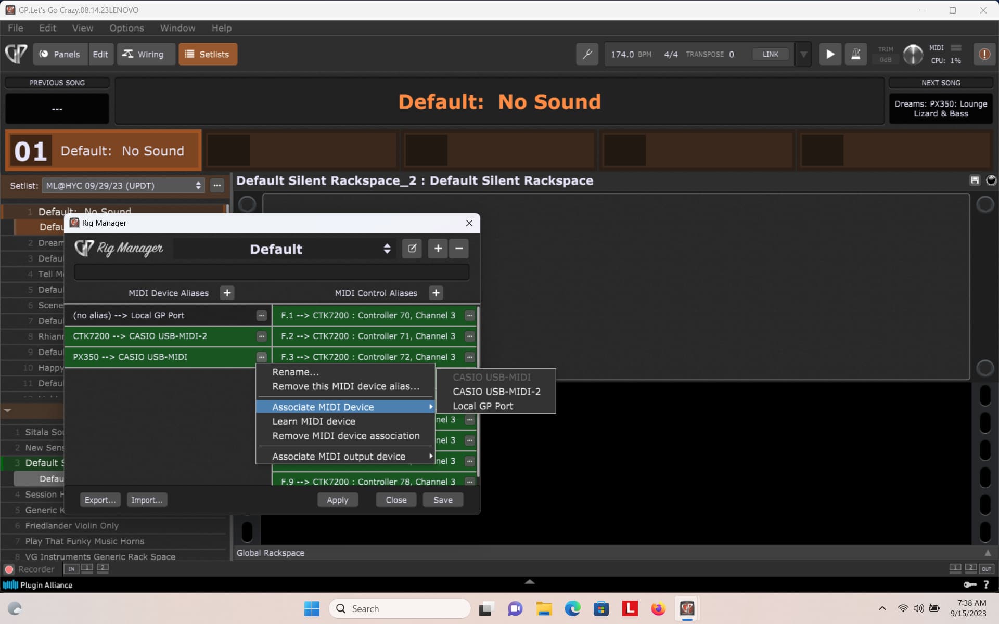Toggle the metronome icon
This screenshot has width=999, height=624.
click(856, 54)
